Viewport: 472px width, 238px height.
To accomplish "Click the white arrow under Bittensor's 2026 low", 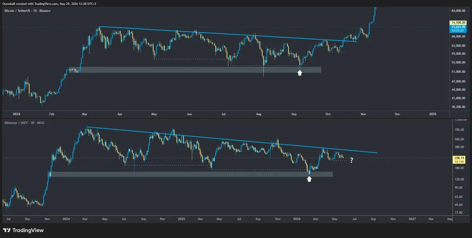I will (310, 179).
